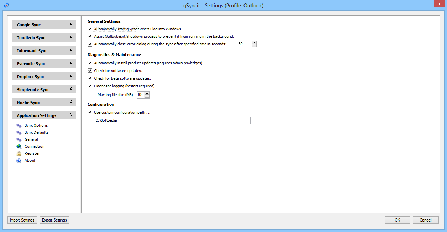Image resolution: width=447 pixels, height=232 pixels.
Task: Click the Connection globe icon
Action: tap(19, 146)
